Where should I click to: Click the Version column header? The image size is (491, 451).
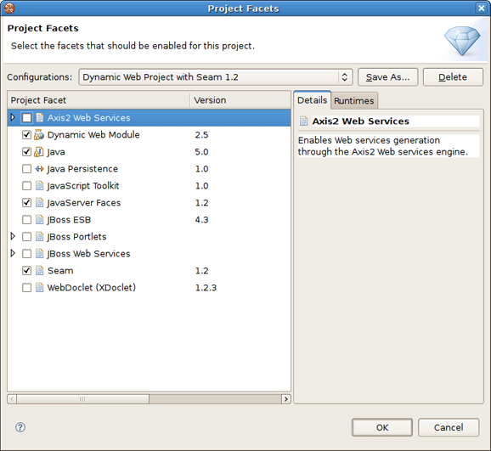coord(240,100)
